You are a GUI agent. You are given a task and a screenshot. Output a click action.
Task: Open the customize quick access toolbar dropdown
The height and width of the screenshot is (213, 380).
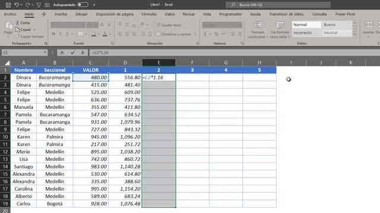pyautogui.click(x=94, y=5)
